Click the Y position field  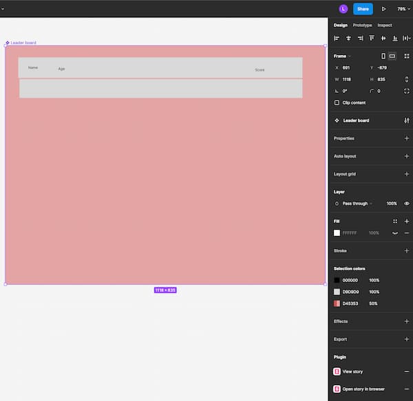383,68
